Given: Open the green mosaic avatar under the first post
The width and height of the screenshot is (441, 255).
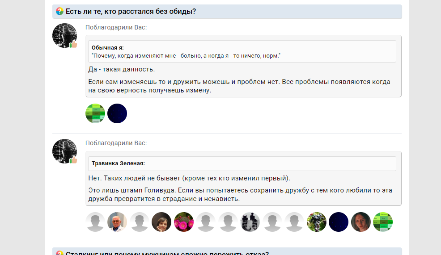Looking at the screenshot, I should tap(95, 113).
